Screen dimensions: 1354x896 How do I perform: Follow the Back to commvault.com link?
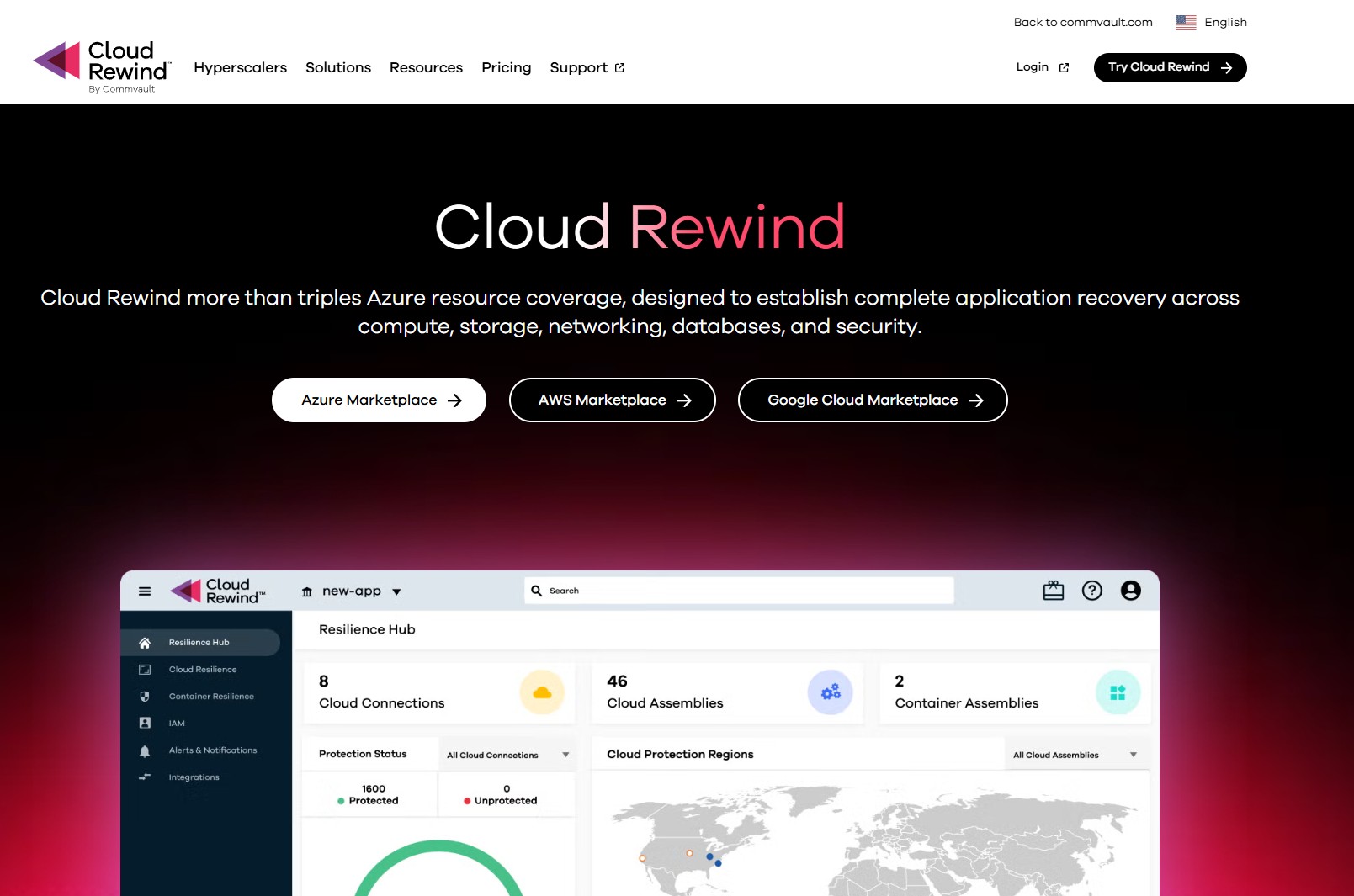1083,22
